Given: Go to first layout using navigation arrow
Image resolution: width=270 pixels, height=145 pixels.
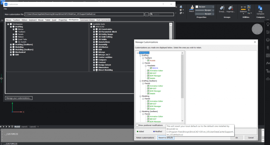Looking at the screenshot, I should (1, 126).
